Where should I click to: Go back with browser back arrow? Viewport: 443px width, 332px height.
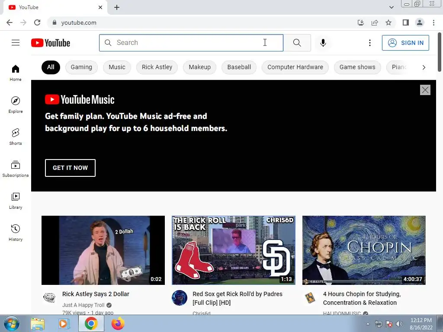tap(10, 22)
